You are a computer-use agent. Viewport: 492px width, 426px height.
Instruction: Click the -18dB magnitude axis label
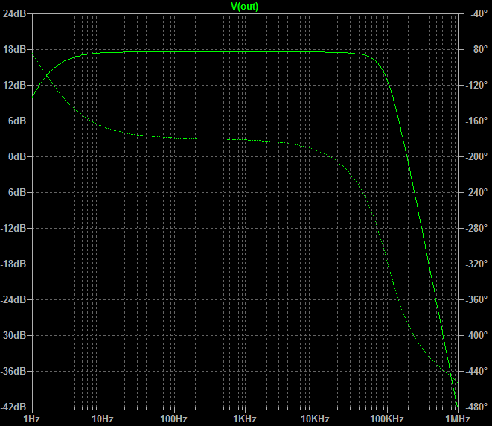pos(13,264)
